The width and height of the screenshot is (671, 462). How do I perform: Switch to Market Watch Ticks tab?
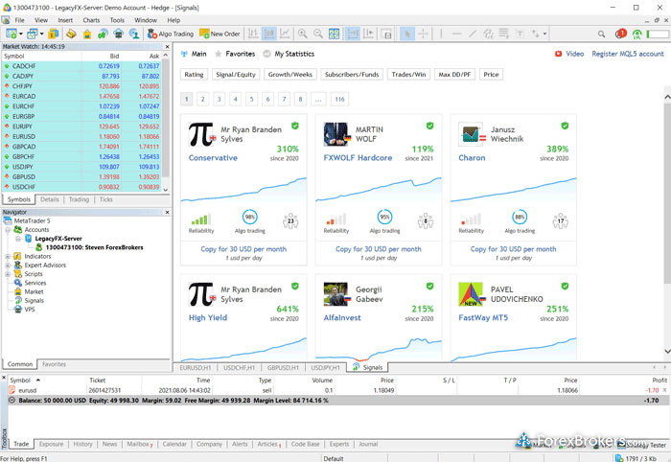coord(105,199)
